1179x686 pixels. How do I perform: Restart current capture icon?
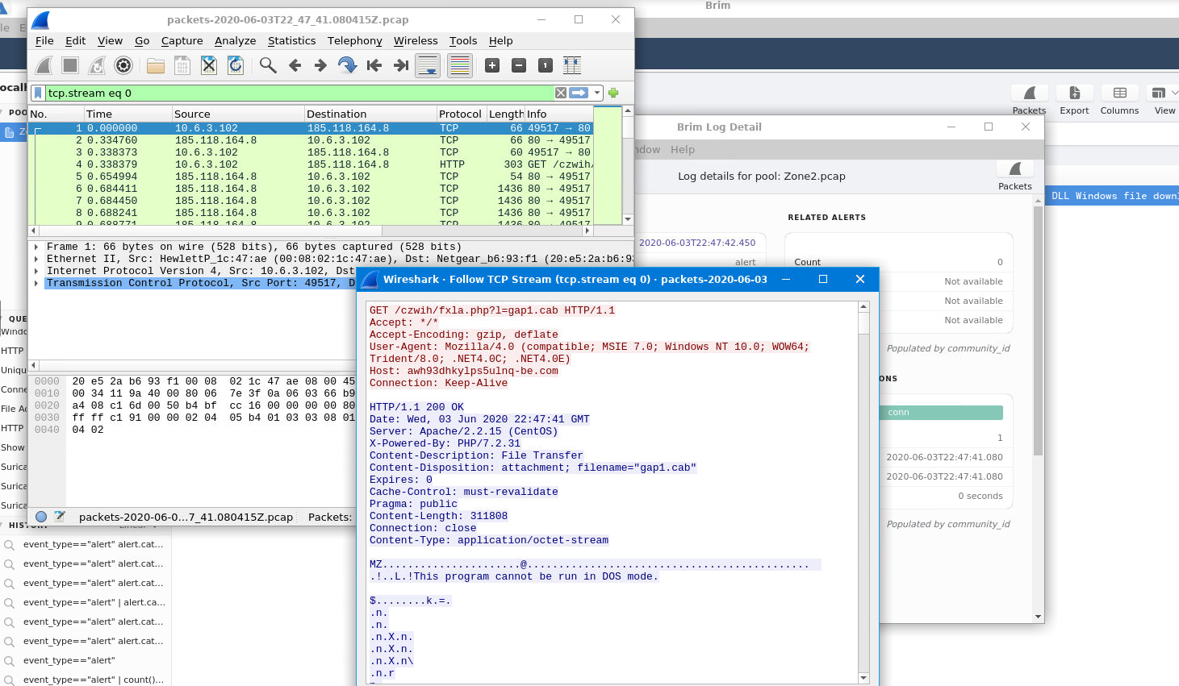pyautogui.click(x=97, y=66)
